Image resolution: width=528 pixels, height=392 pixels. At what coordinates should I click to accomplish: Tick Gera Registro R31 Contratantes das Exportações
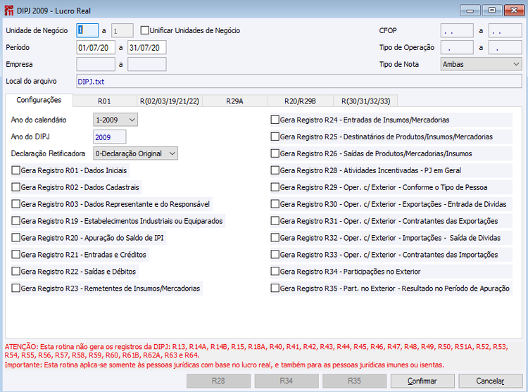(x=275, y=221)
